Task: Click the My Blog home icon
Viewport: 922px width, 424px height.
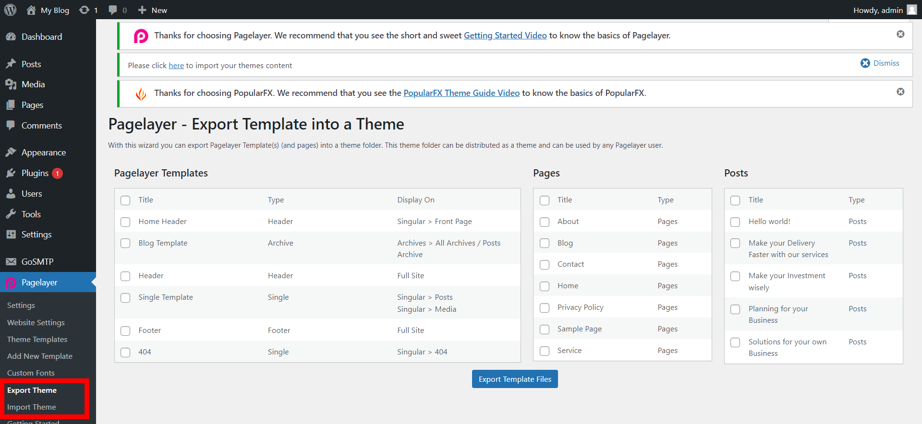Action: tap(31, 10)
